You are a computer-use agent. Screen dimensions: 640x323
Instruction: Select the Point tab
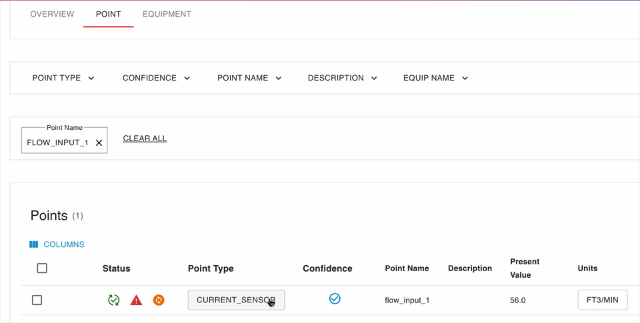coord(108,14)
